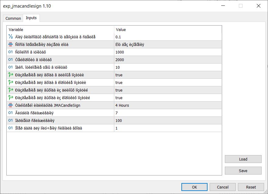This screenshot has width=268, height=194.
Task: Edit the 1000 value cell
Action: [168, 52]
